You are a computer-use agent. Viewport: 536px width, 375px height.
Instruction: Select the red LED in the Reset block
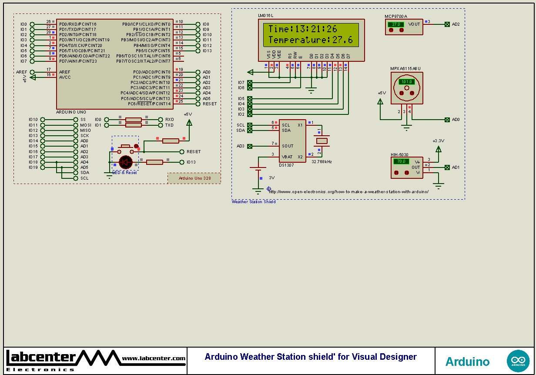tap(125, 162)
